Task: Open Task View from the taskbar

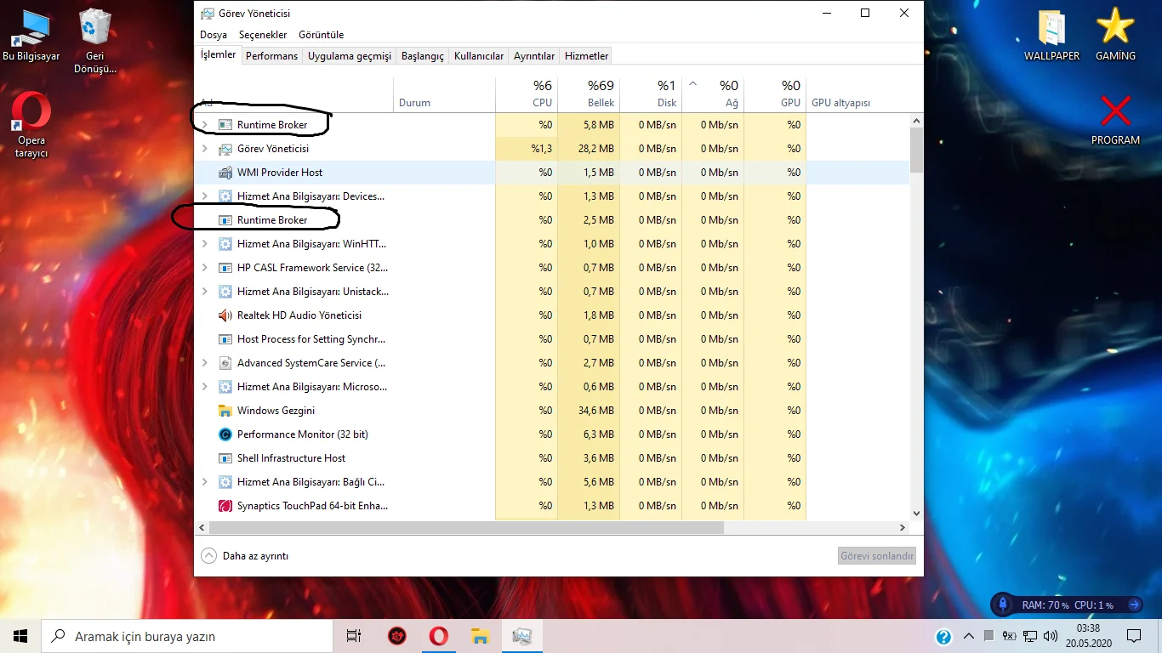Action: (x=354, y=636)
